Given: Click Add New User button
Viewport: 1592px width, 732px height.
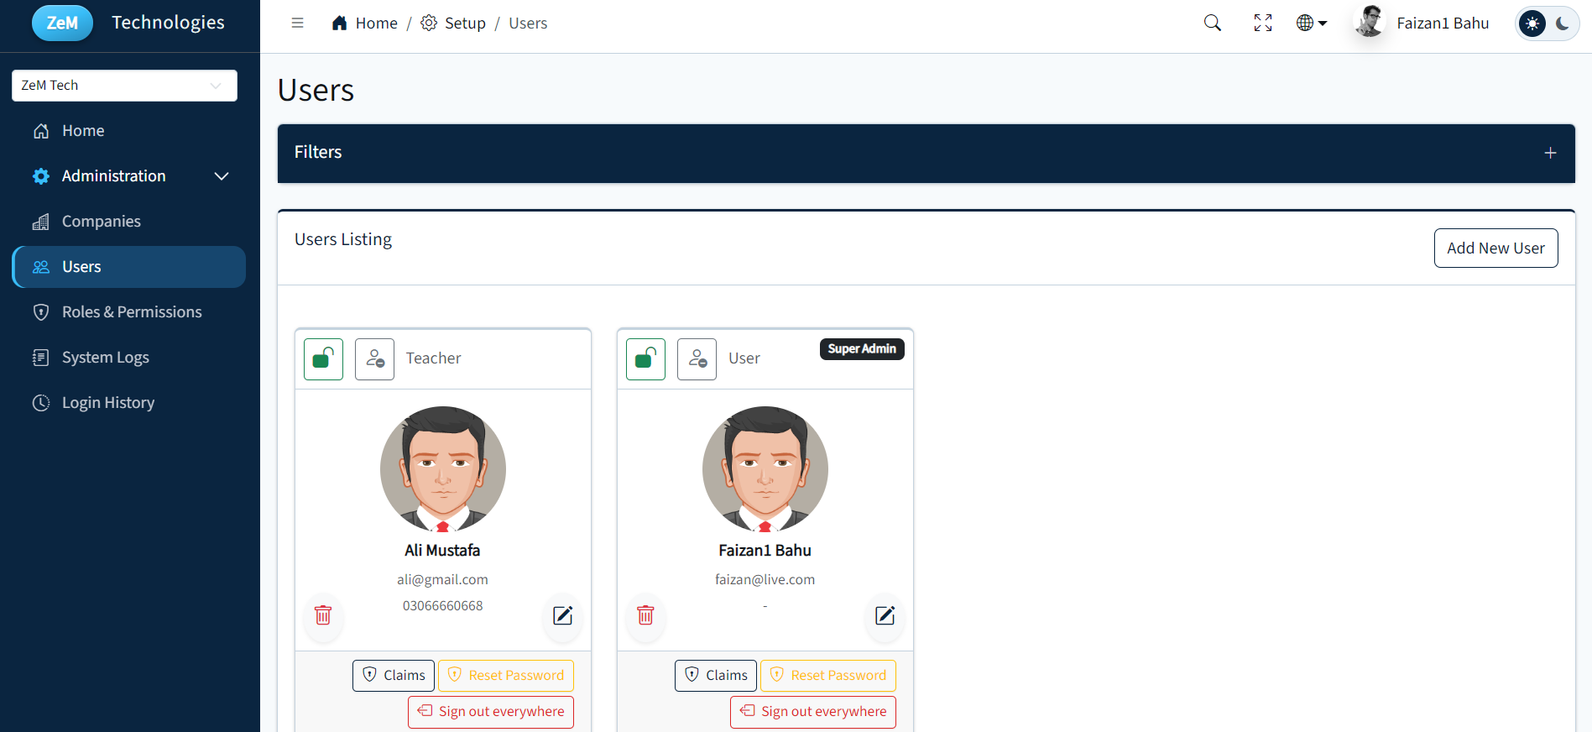Looking at the screenshot, I should (x=1495, y=248).
